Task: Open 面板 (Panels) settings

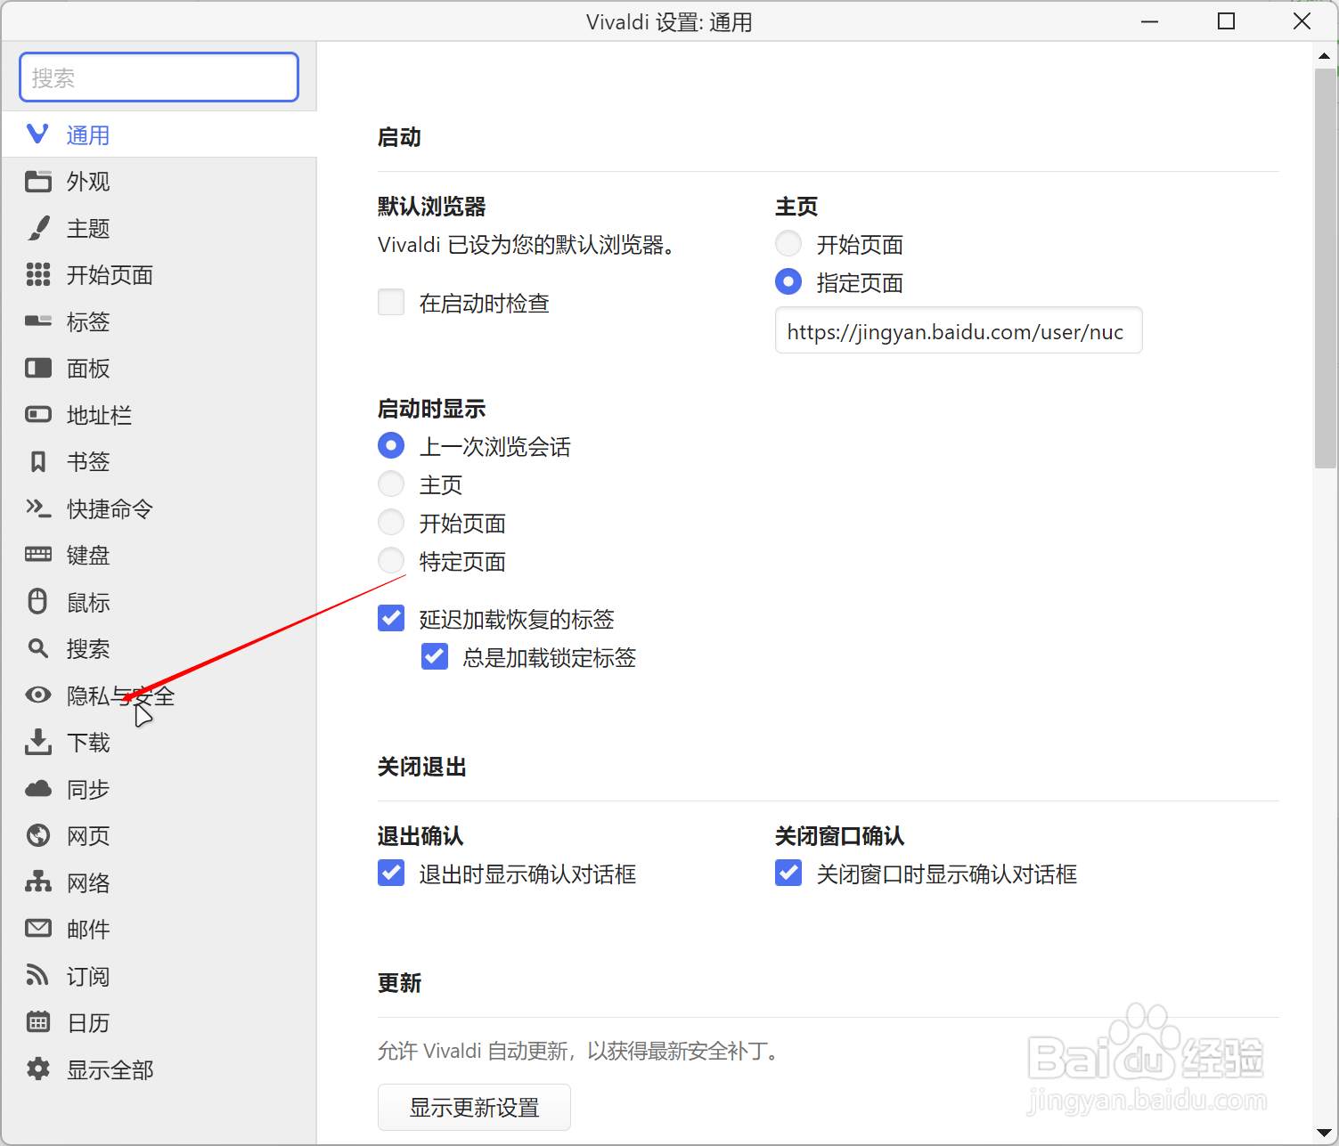Action: coord(87,368)
